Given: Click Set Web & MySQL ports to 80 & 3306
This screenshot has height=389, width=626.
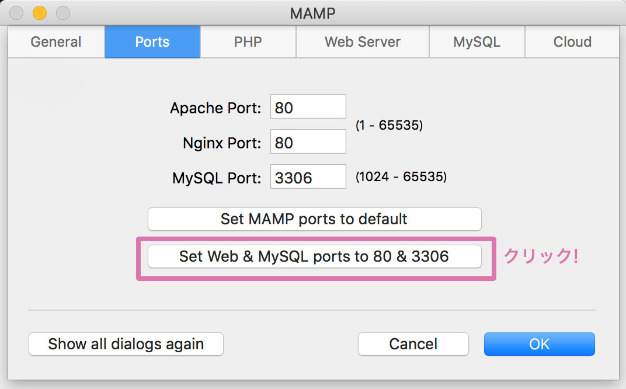Looking at the screenshot, I should pos(314,256).
